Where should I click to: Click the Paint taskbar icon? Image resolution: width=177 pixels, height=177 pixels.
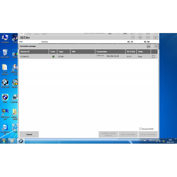tap(12, 141)
